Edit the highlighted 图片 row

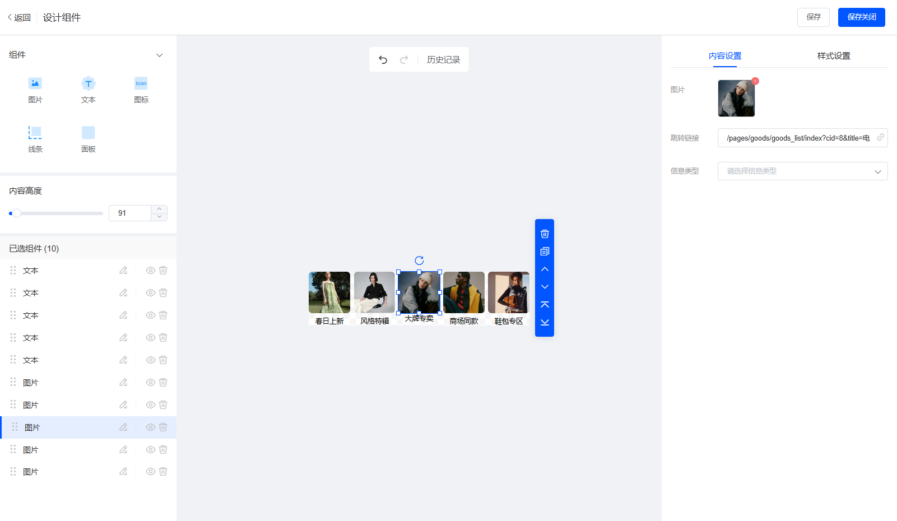(123, 427)
